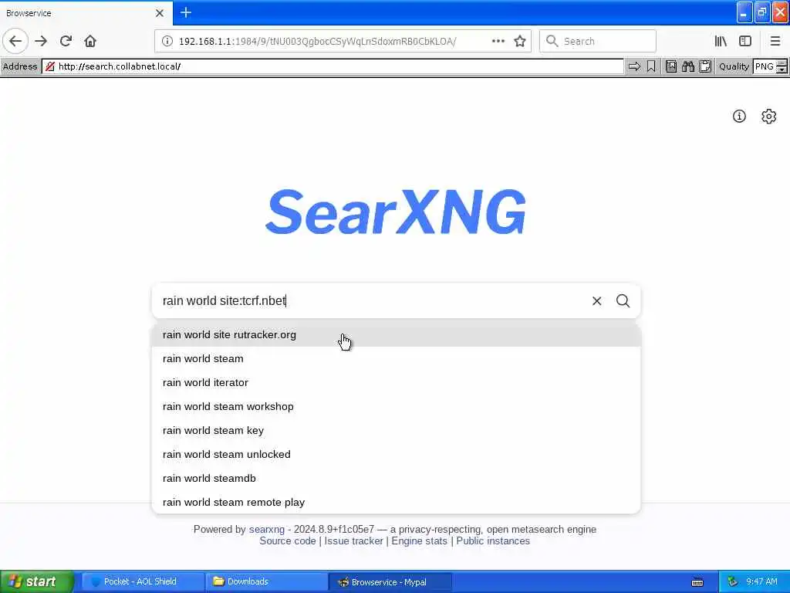The height and width of the screenshot is (593, 790).
Task: Go forward with the browser forward arrow
Action: click(x=42, y=41)
